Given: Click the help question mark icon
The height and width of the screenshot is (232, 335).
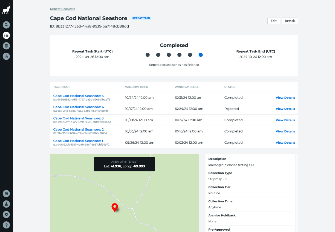Looking at the screenshot, I should click(6, 225).
